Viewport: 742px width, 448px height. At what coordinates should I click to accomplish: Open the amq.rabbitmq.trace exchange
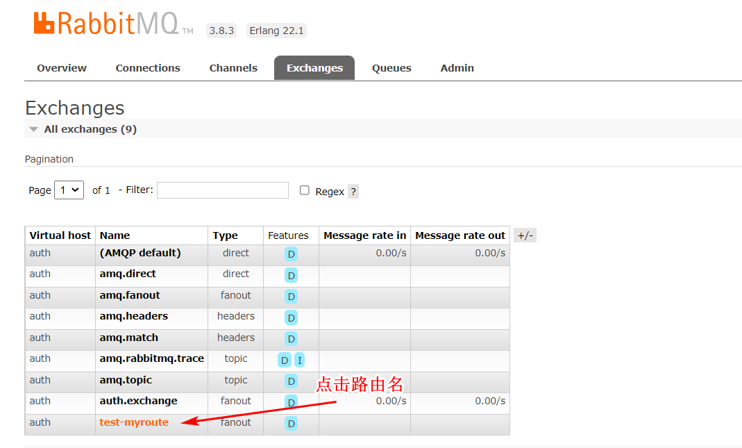pyautogui.click(x=151, y=359)
